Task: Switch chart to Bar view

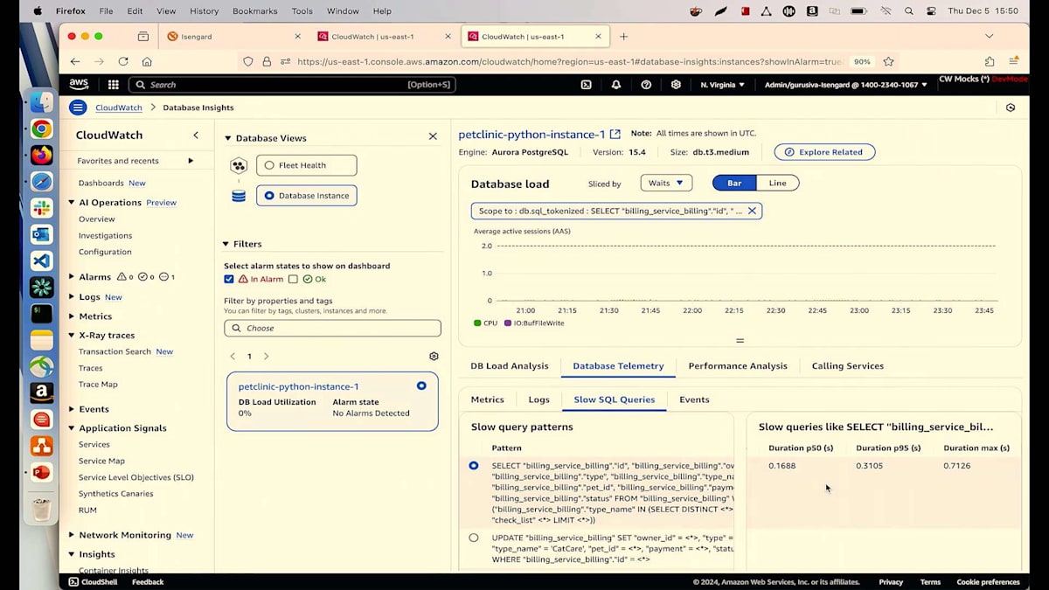Action: pos(734,183)
